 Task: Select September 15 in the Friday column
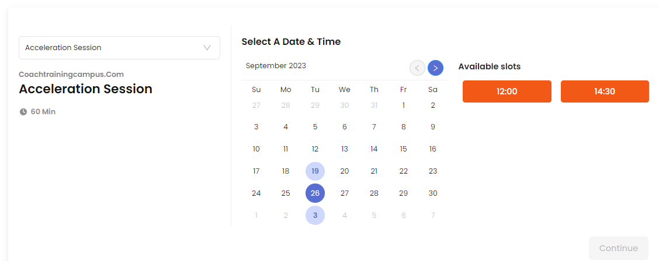pos(404,149)
